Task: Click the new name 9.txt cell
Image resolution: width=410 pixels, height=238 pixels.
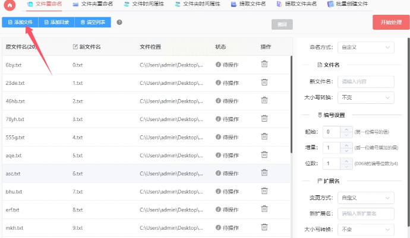Action: [x=78, y=228]
